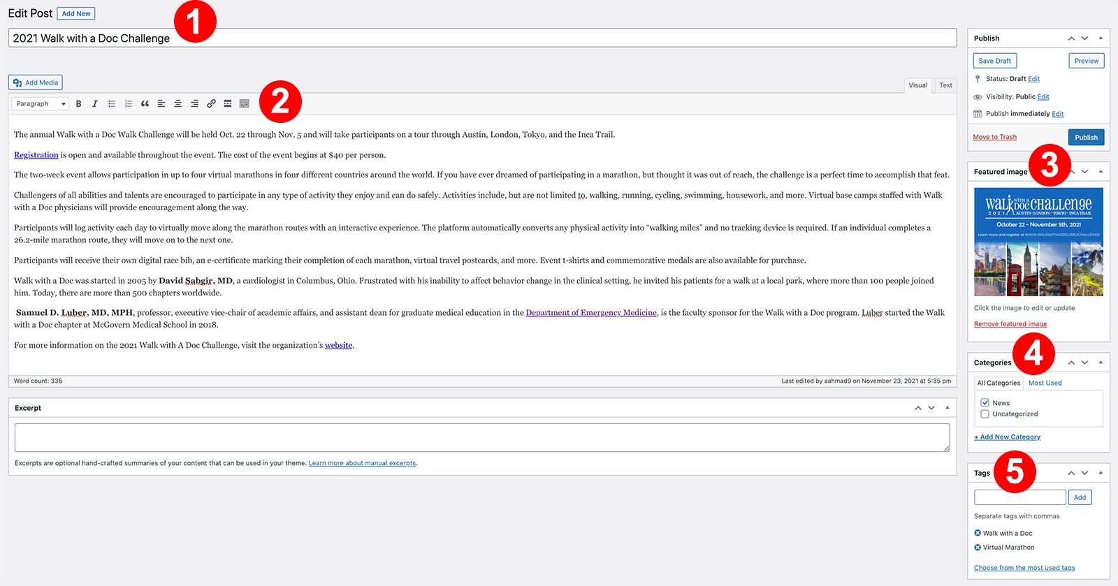Toggle the toolbar kitchen sink icon

click(x=245, y=104)
